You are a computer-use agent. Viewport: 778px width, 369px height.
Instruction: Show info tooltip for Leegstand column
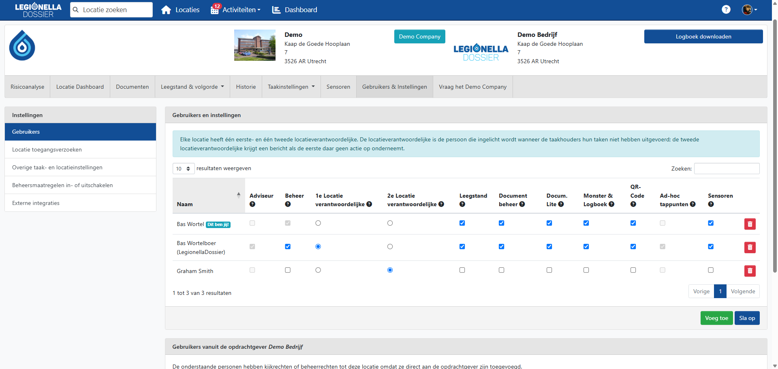click(x=462, y=205)
